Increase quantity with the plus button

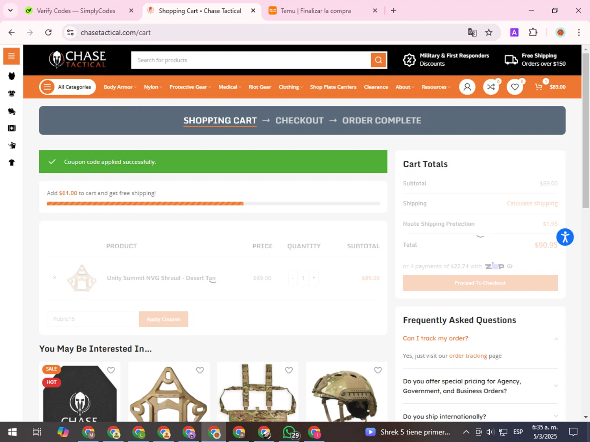point(313,278)
